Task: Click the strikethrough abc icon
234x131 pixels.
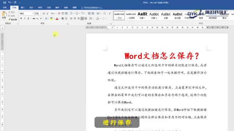Action: click(34, 19)
